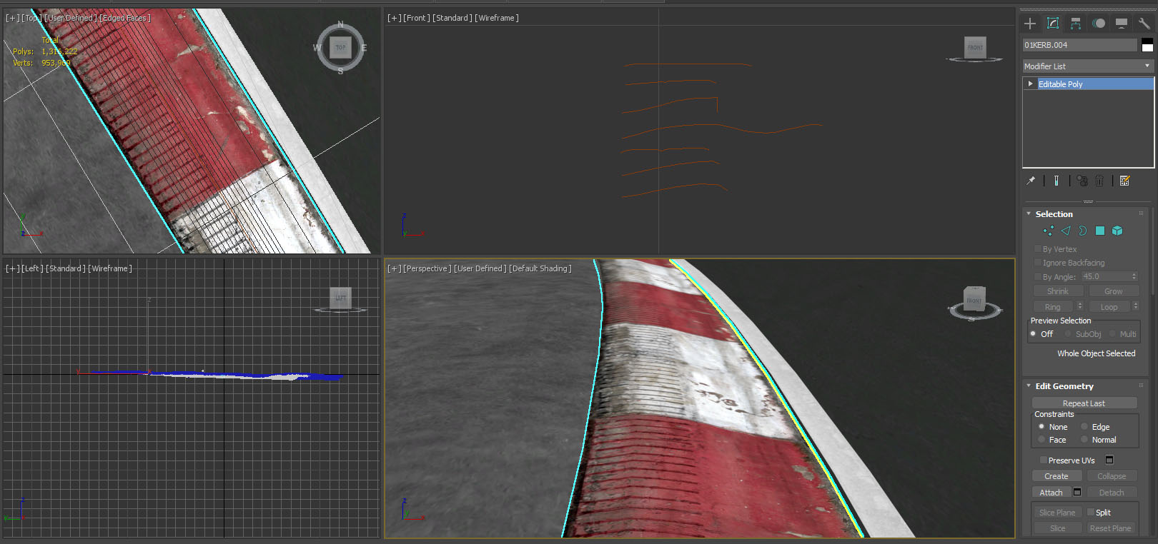Open the Create command panel tab
The image size is (1158, 544).
[x=1030, y=24]
